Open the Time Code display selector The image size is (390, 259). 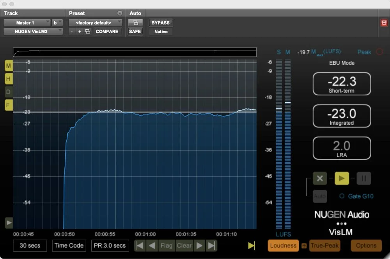click(69, 246)
